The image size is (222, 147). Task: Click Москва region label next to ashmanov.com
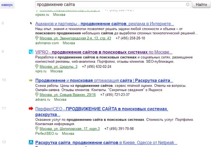69,43
